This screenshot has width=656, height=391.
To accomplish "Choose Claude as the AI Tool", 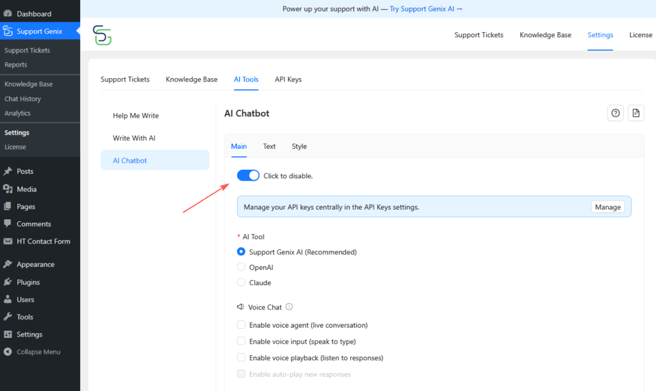I will pos(242,283).
